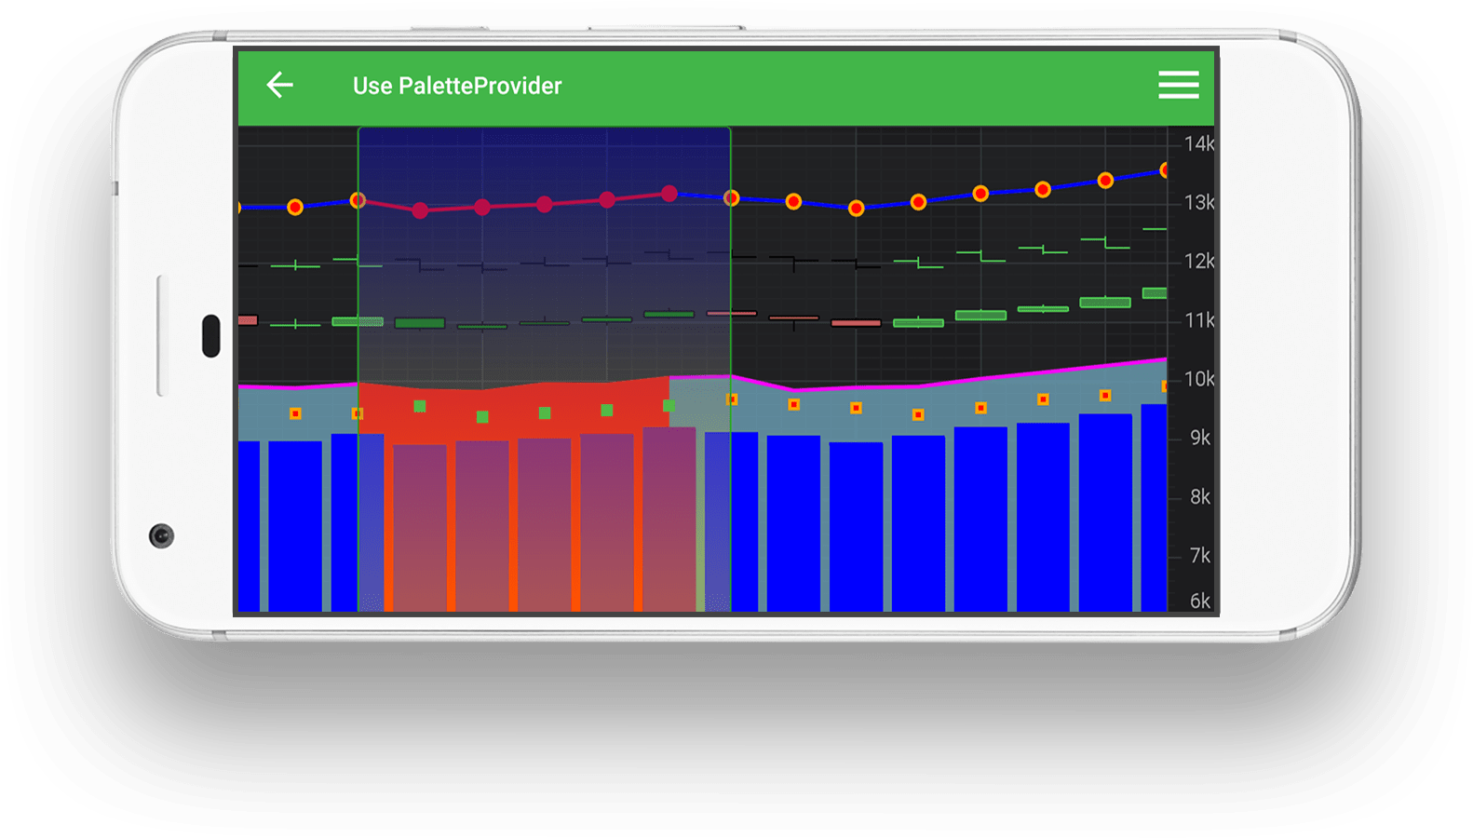Tap the phone's earpiece speaker
The image size is (1473, 838).
coord(211,336)
